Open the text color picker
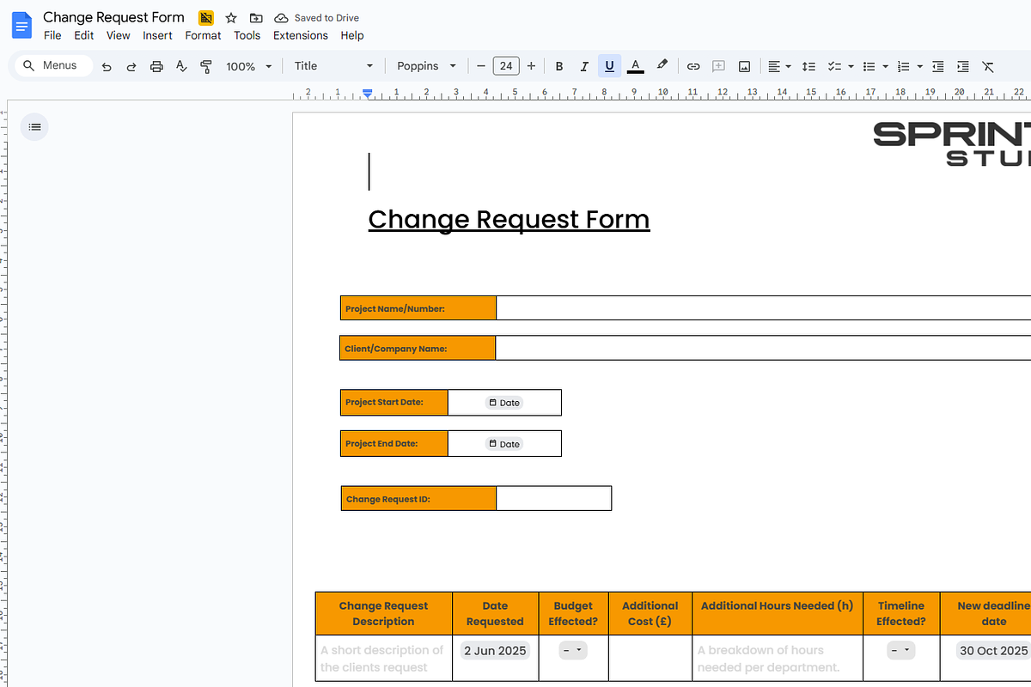Viewport: 1031px width, 687px height. [x=635, y=66]
